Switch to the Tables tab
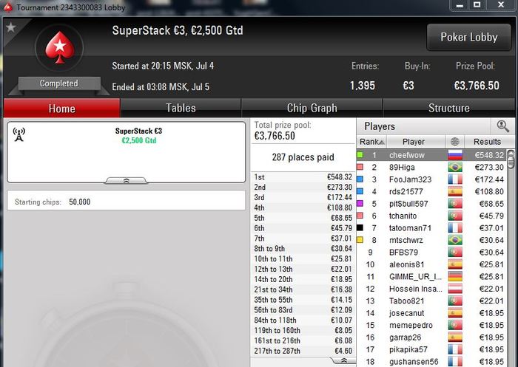The height and width of the screenshot is (367, 518). tap(181, 108)
